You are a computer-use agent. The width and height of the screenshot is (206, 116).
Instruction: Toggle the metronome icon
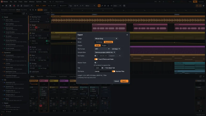21,6
